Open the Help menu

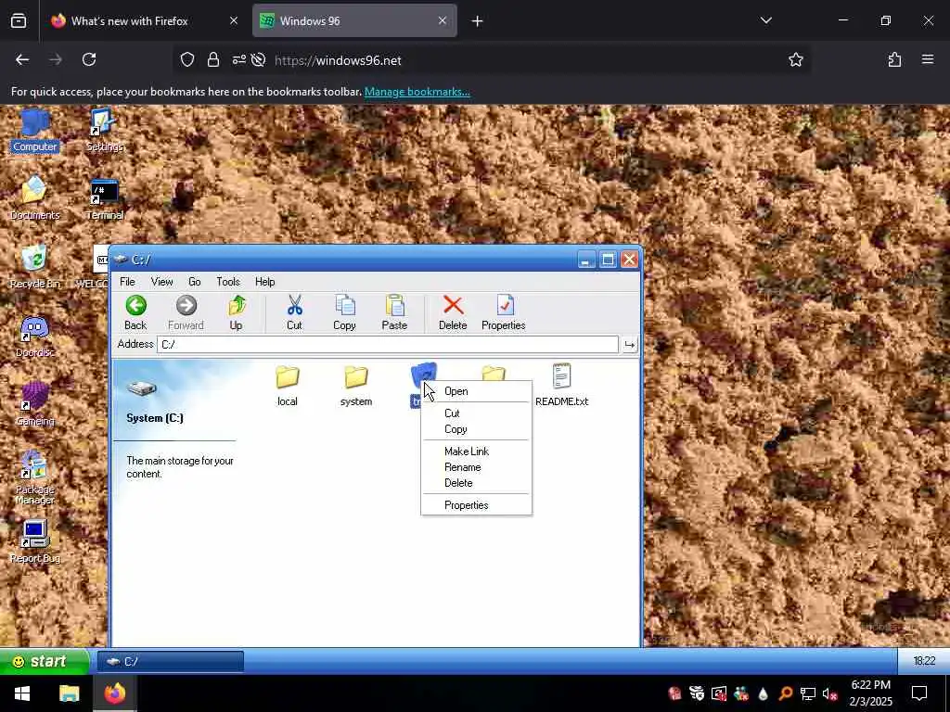point(264,282)
